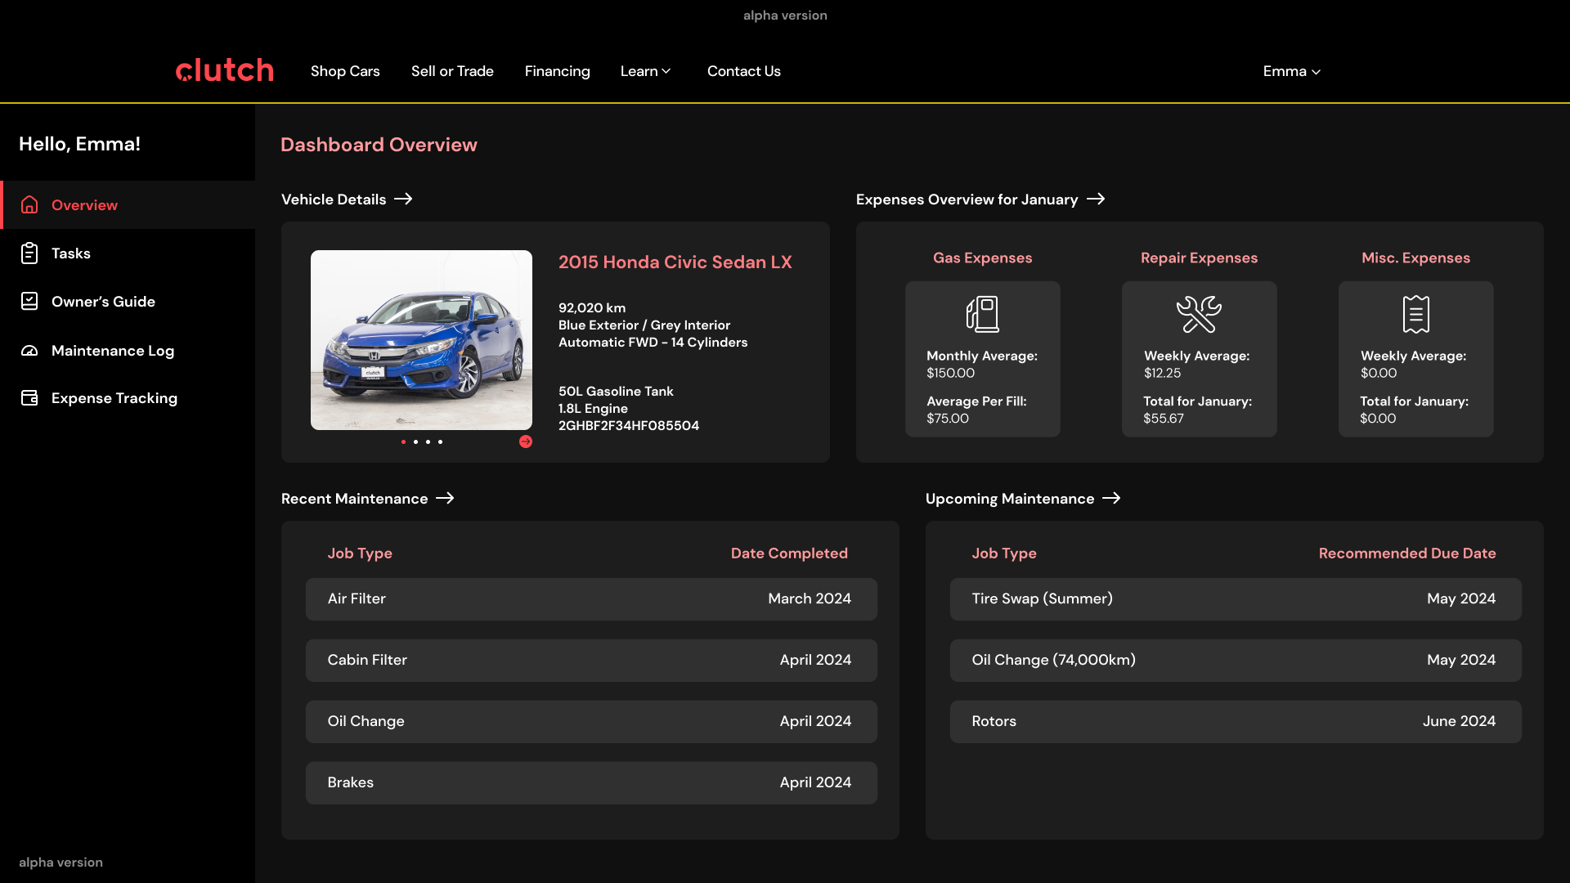
Task: Select Overview in the sidebar
Action: (128, 204)
